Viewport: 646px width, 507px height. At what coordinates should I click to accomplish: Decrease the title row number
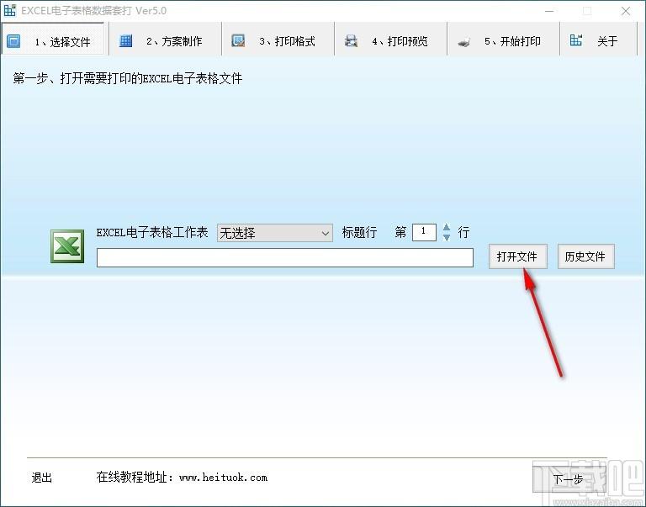(447, 237)
